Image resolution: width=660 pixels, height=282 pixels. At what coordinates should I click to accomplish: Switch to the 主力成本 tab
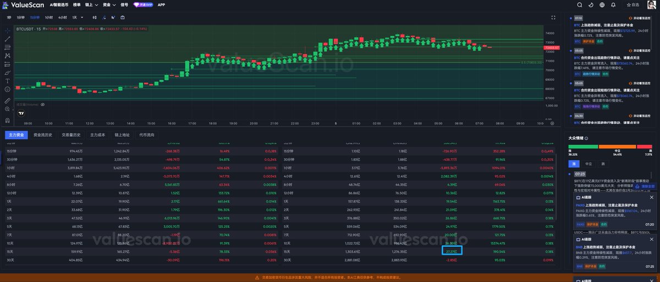[97, 134]
